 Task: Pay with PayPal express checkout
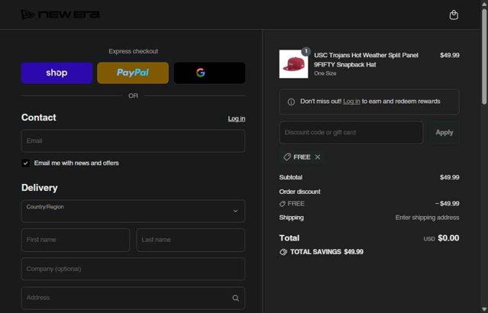pyautogui.click(x=133, y=73)
